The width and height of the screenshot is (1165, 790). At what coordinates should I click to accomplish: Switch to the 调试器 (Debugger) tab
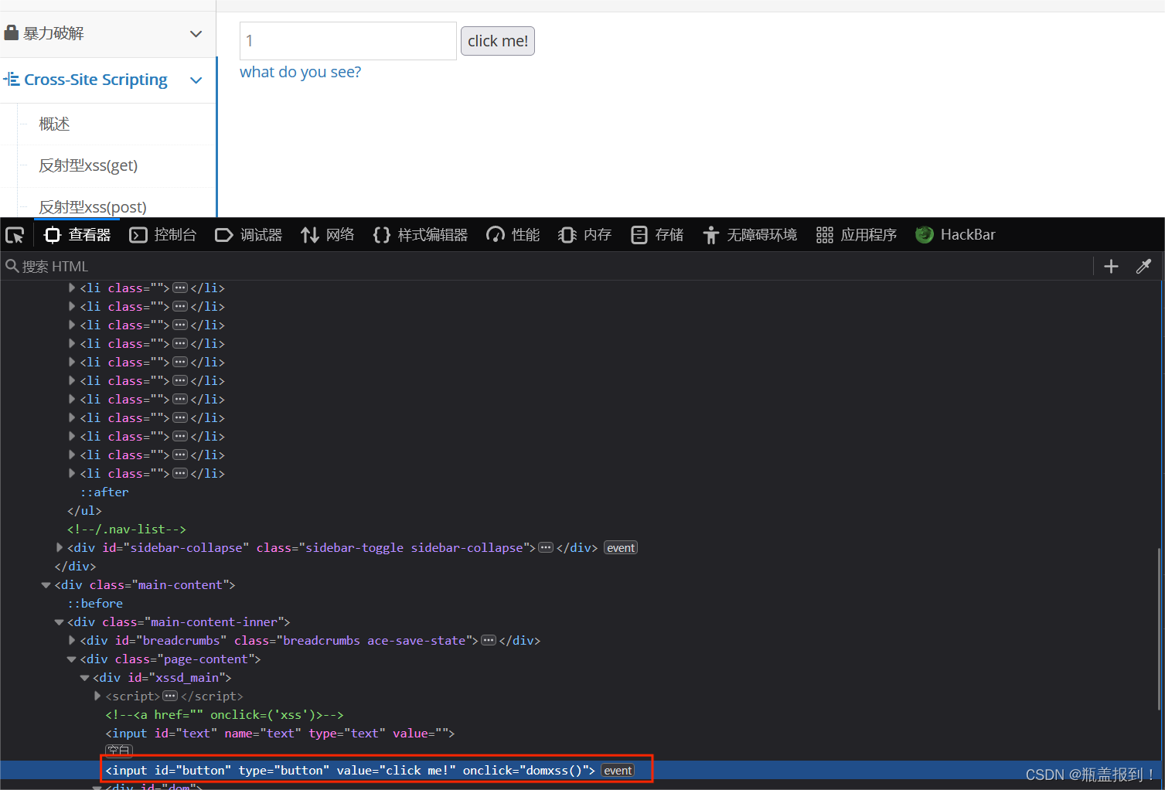[x=248, y=234]
